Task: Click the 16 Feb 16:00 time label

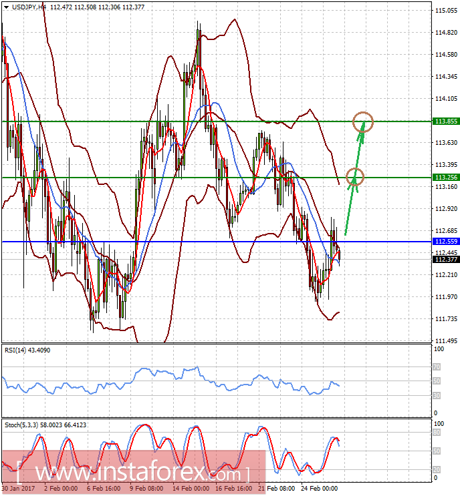Action: [234, 489]
